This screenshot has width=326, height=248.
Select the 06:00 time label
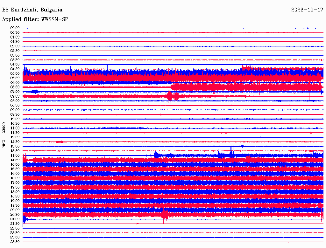[x=15, y=82]
